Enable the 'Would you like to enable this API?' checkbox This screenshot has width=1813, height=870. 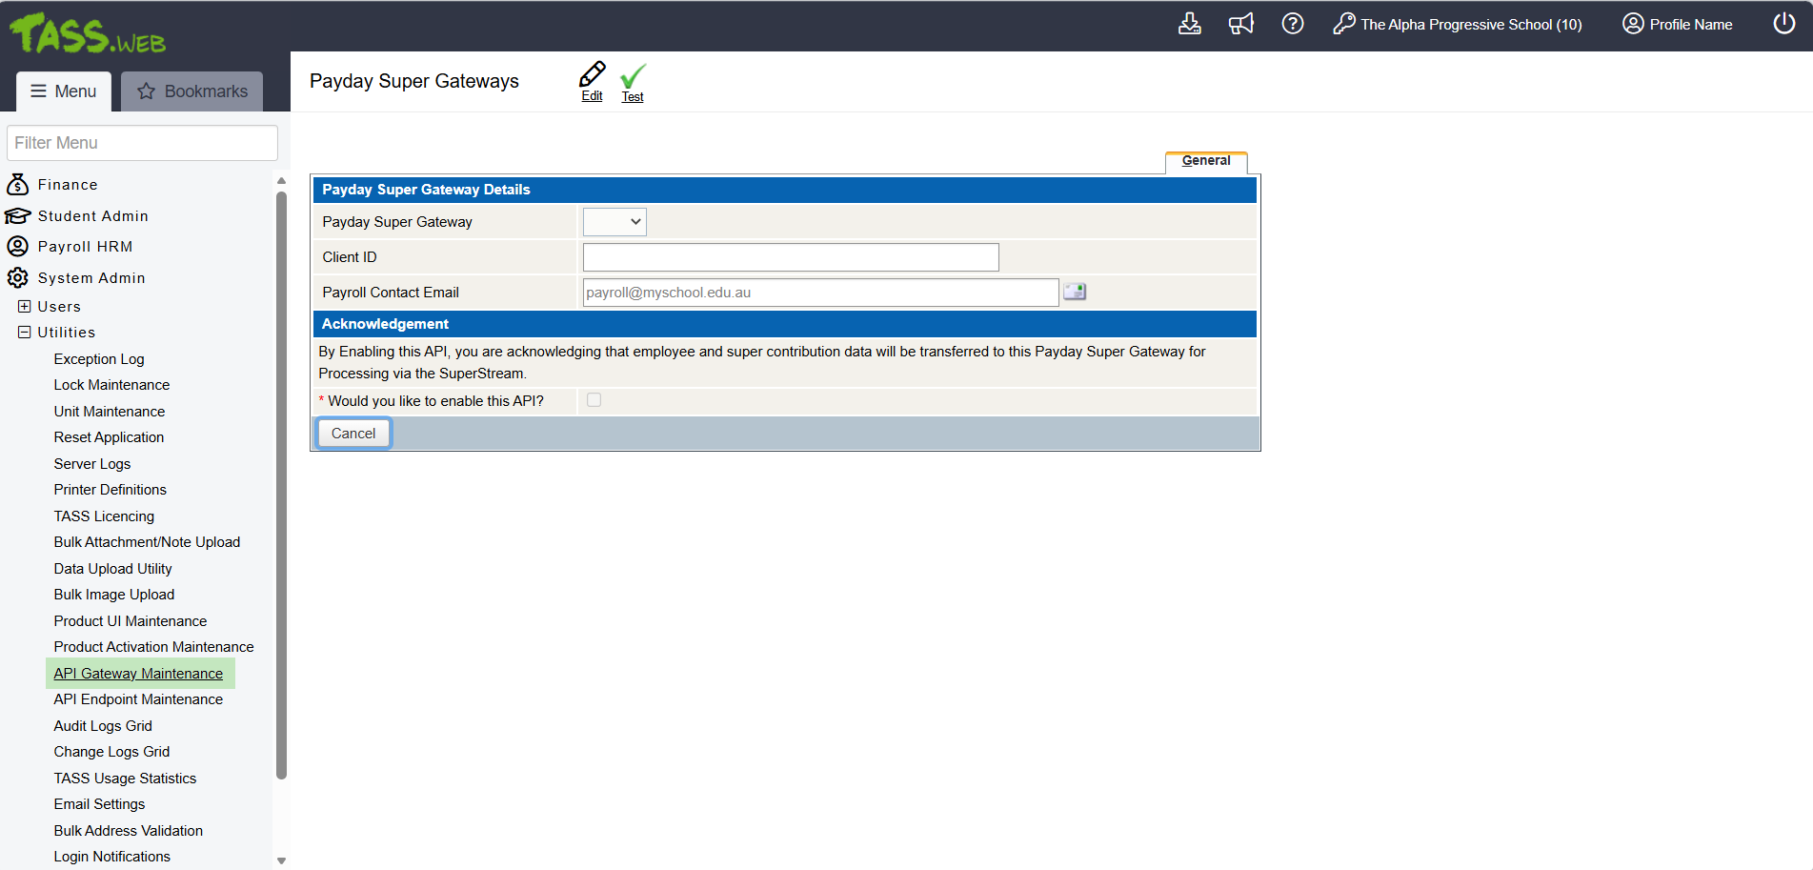pos(594,400)
